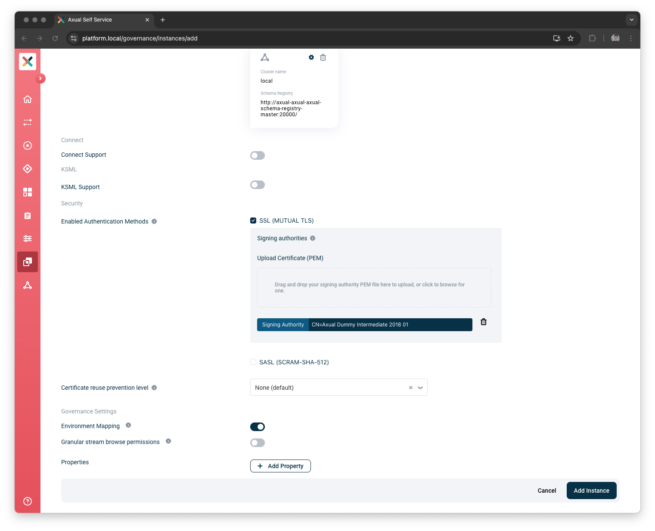Bookmark this page with star icon
The width and height of the screenshot is (655, 531).
pyautogui.click(x=571, y=38)
